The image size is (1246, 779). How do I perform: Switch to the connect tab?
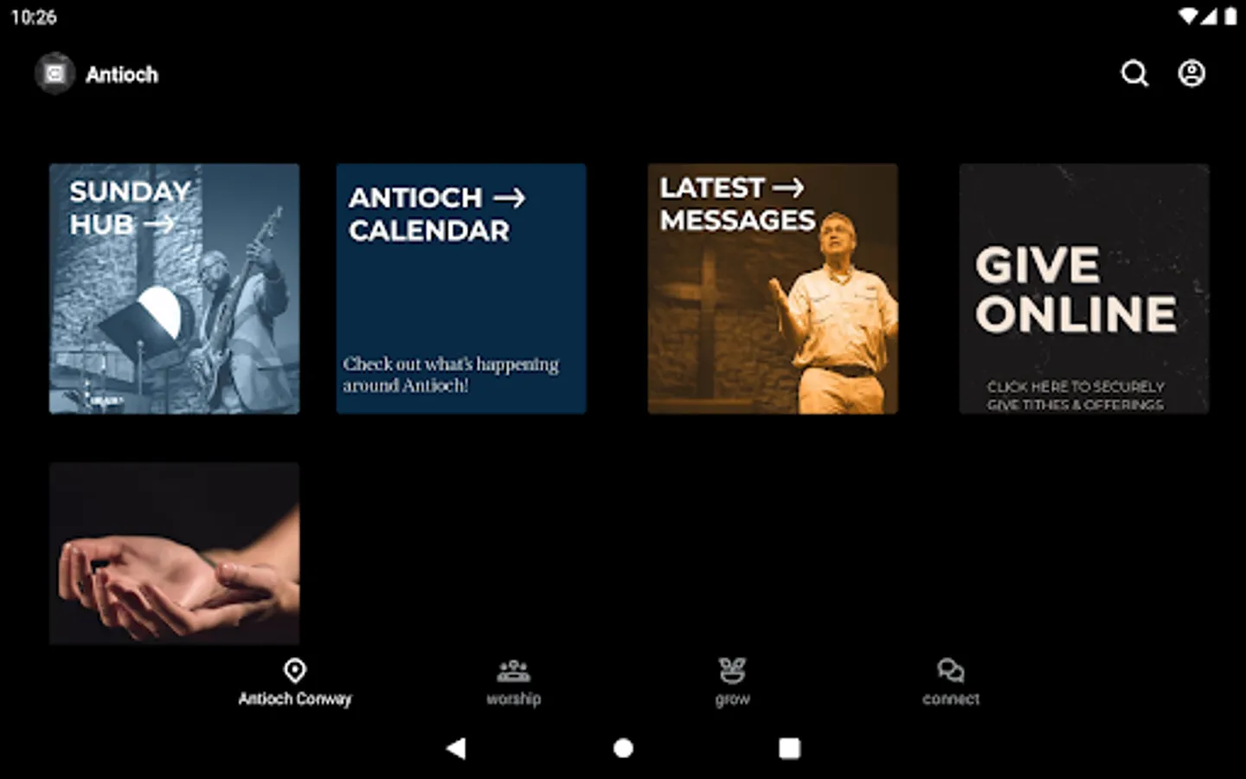(951, 683)
